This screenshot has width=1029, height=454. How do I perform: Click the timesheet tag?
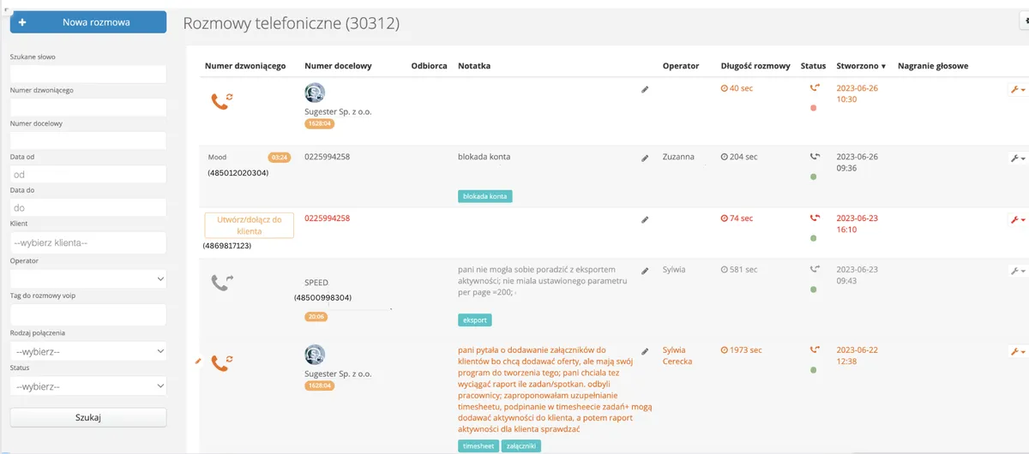478,446
